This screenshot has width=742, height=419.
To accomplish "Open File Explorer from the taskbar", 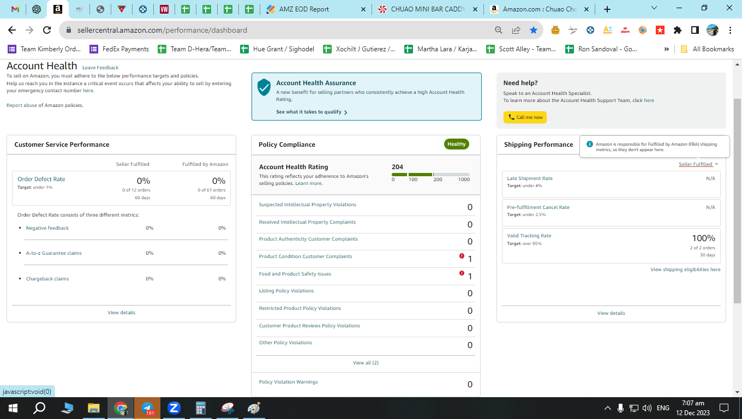I will click(x=94, y=408).
